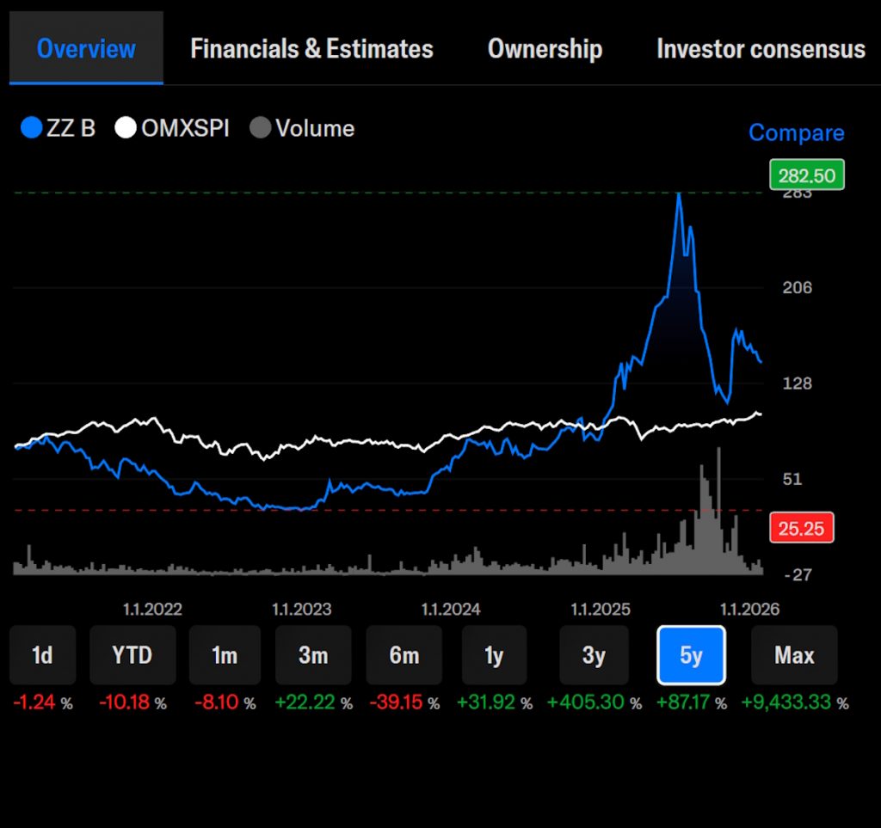
Task: Toggle the Volume series gray dot
Action: (x=260, y=129)
